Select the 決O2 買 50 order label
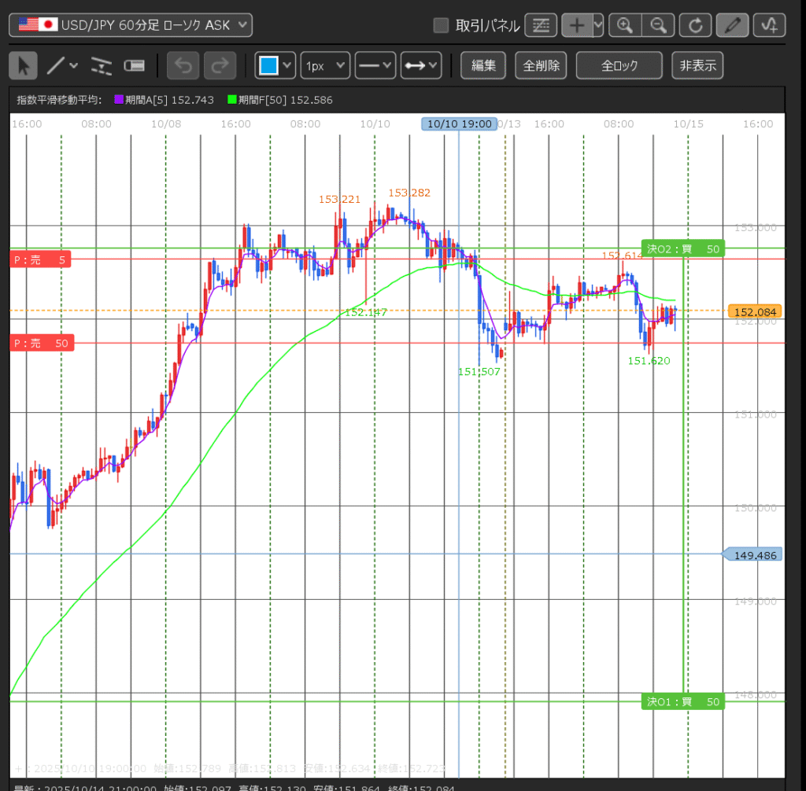Screen dimensions: 806x791 [x=682, y=249]
